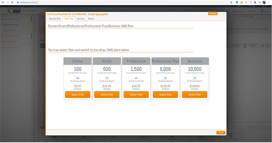This screenshot has width=272, height=143.
Task: Click HELP in the background top nav
Action: pyautogui.click(x=264, y=6)
